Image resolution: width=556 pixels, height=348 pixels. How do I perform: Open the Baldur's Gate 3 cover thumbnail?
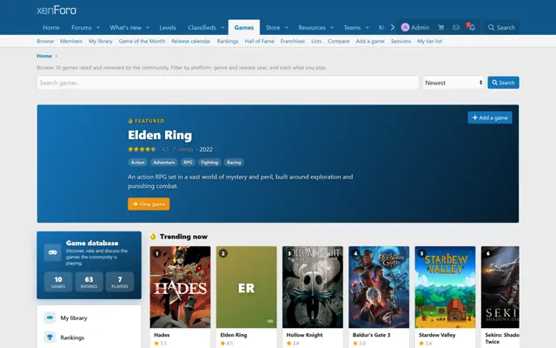379,287
